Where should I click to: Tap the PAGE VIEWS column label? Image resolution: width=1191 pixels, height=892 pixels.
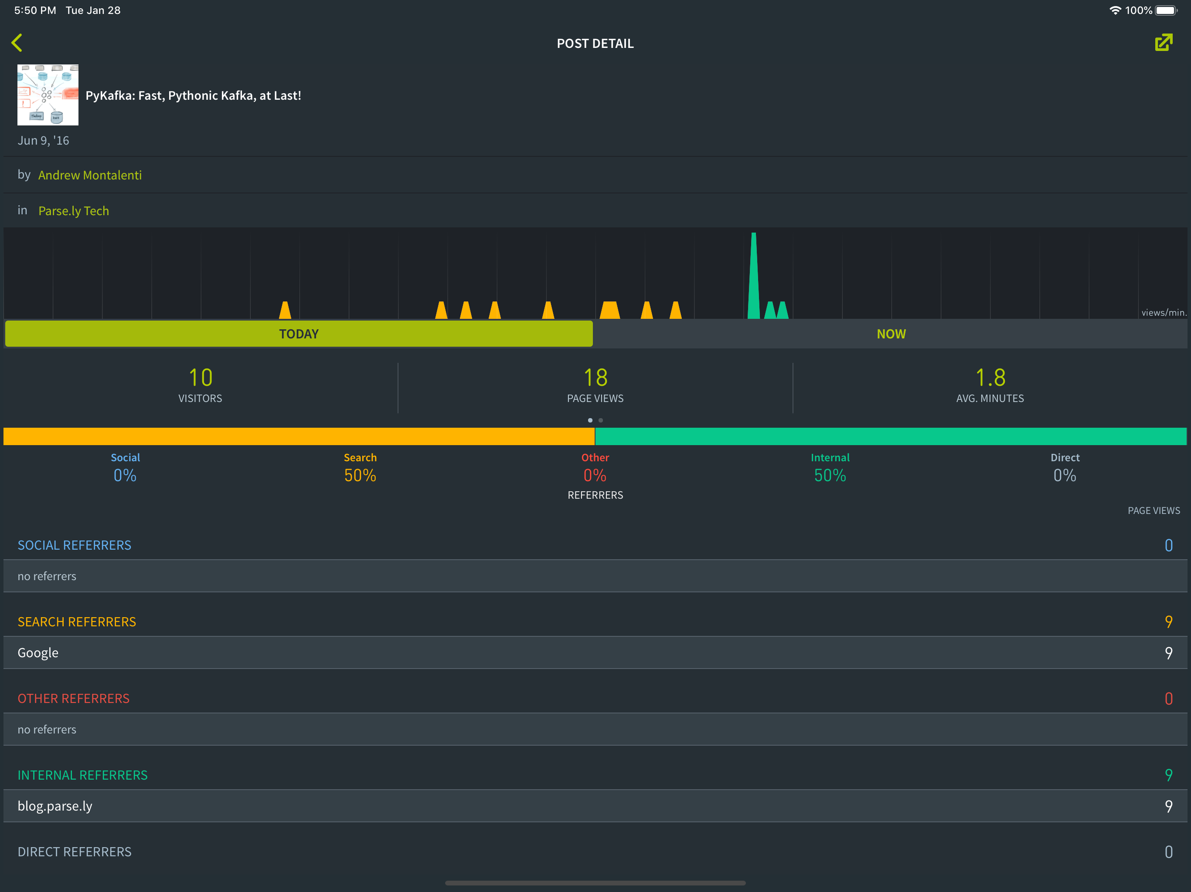point(1154,510)
